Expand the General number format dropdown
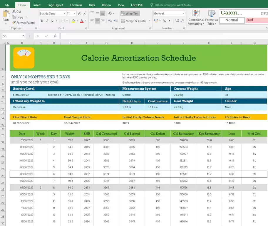Viewport: 268px width, 226px height. [x=183, y=13]
